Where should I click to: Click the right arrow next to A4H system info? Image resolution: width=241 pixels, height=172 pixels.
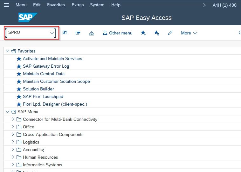(x=204, y=5)
